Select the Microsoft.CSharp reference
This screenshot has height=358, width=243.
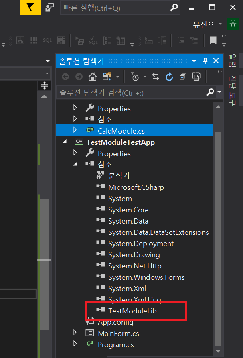coord(136,187)
